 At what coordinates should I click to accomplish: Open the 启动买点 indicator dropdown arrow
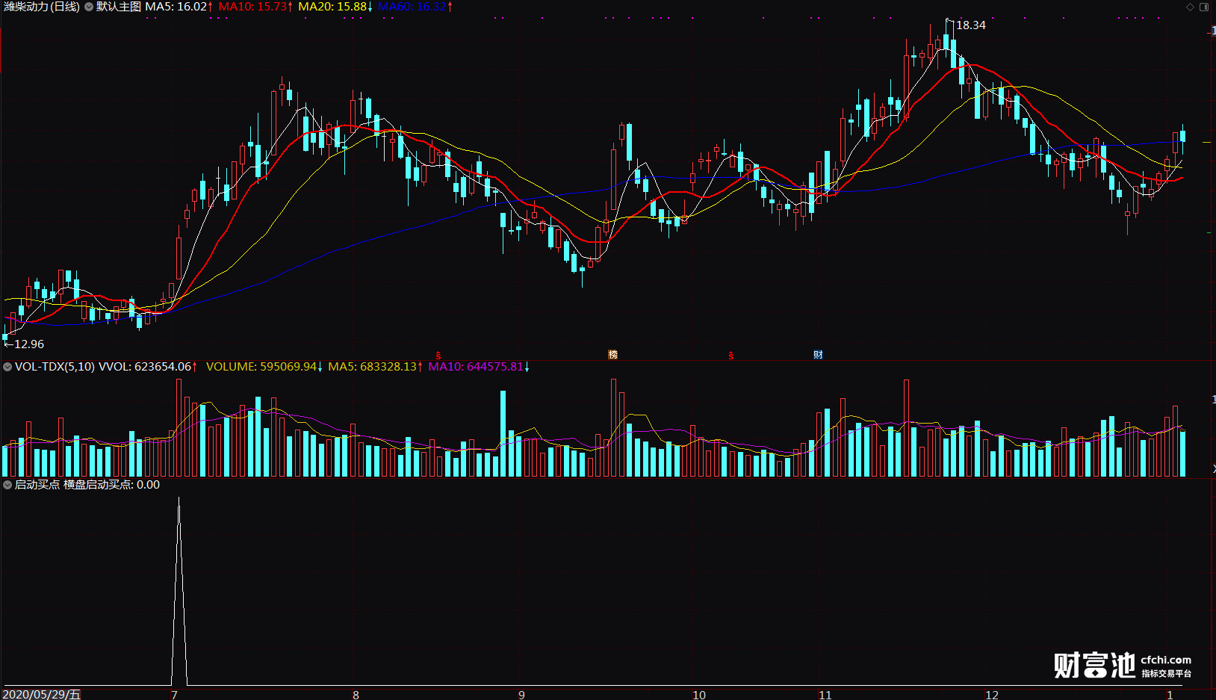coord(7,485)
